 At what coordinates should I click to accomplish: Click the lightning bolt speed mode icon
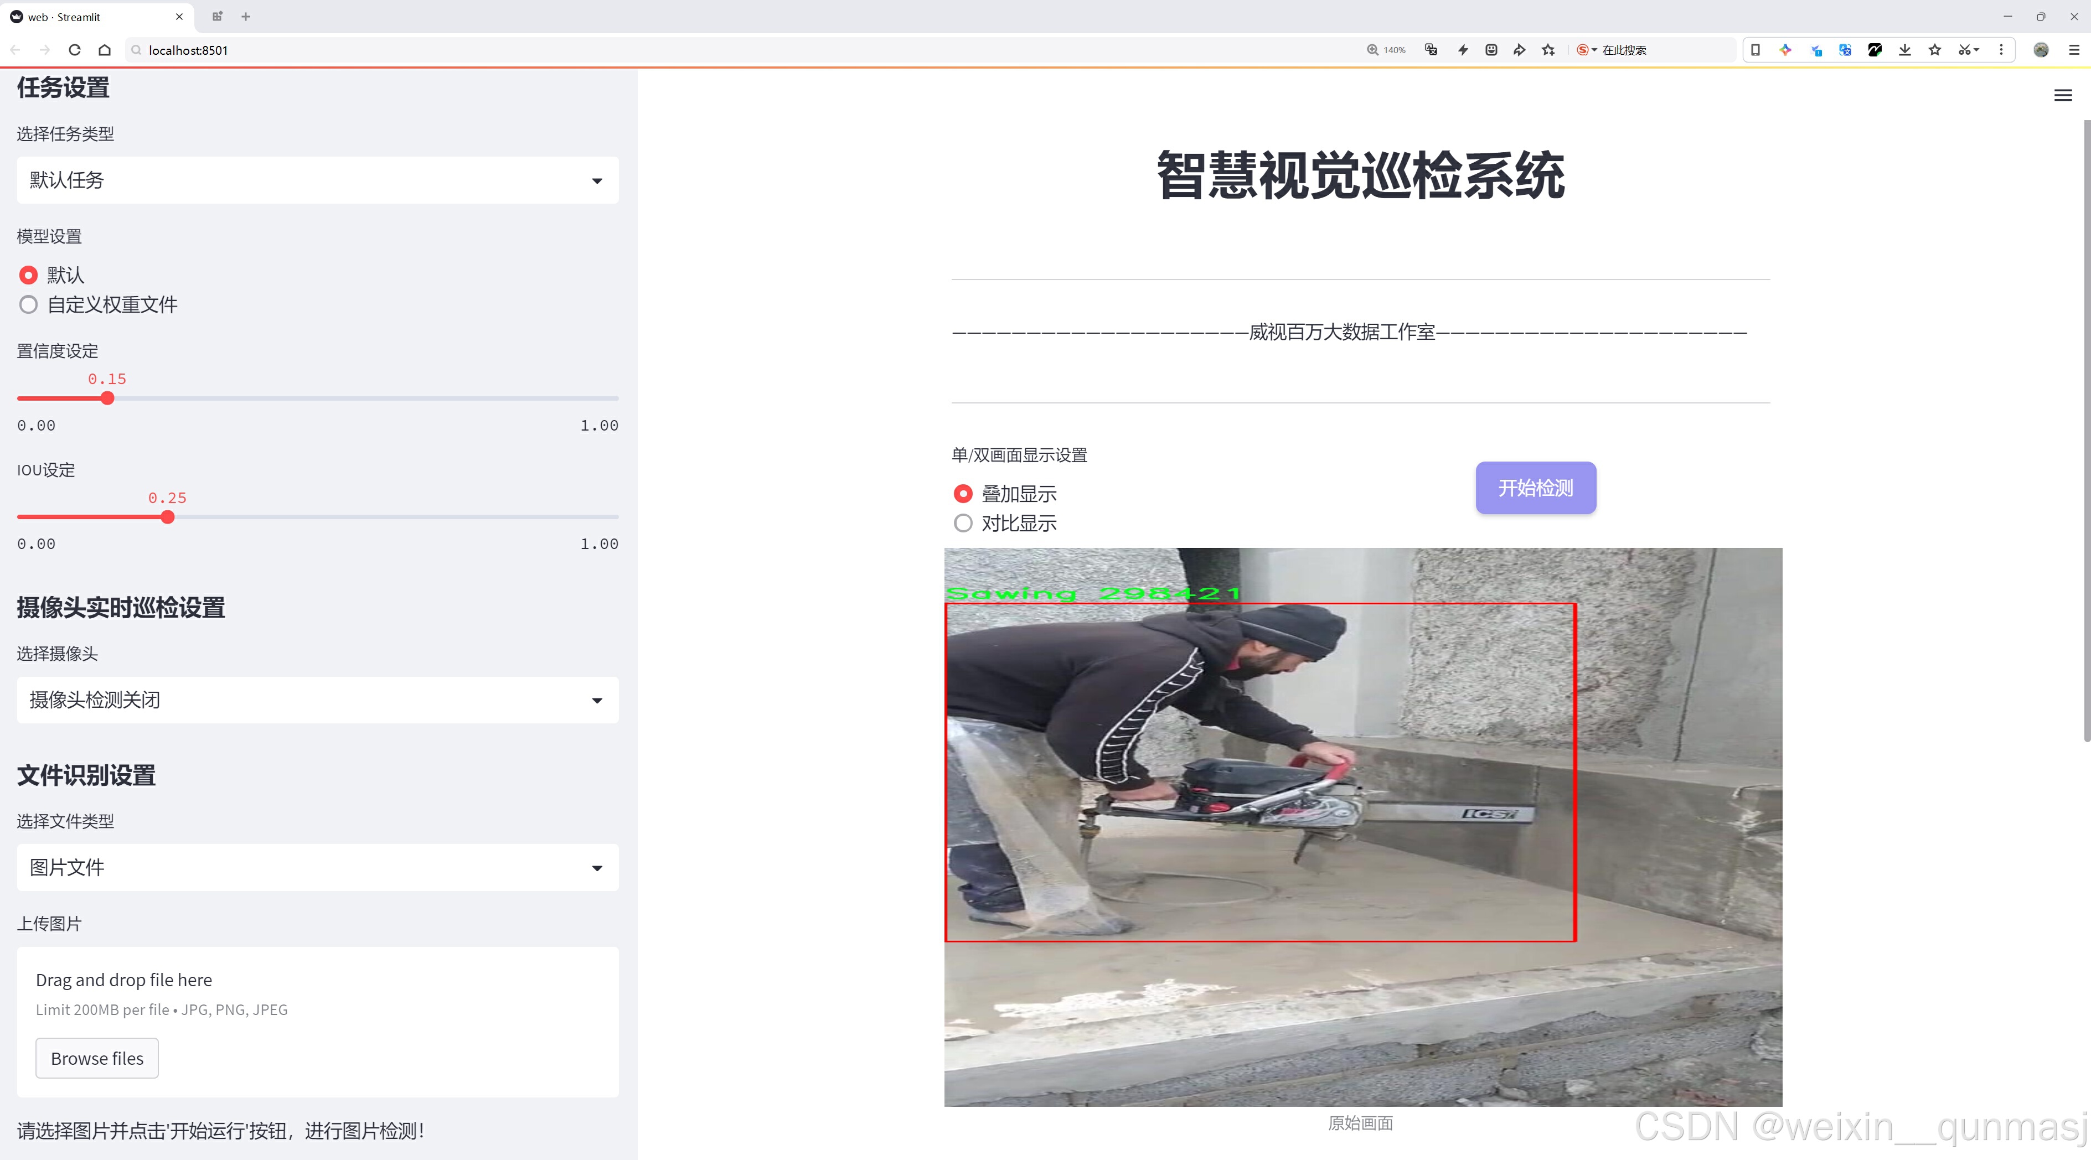(1463, 50)
